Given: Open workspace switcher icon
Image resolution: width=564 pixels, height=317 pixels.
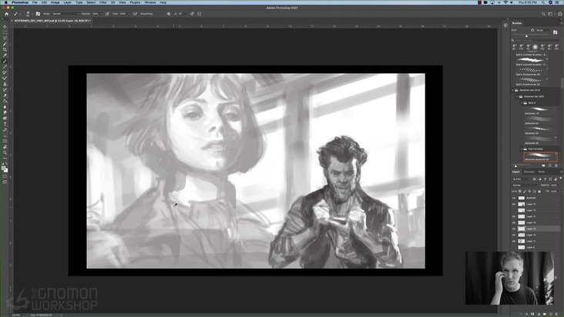Looking at the screenshot, I should click(x=550, y=14).
